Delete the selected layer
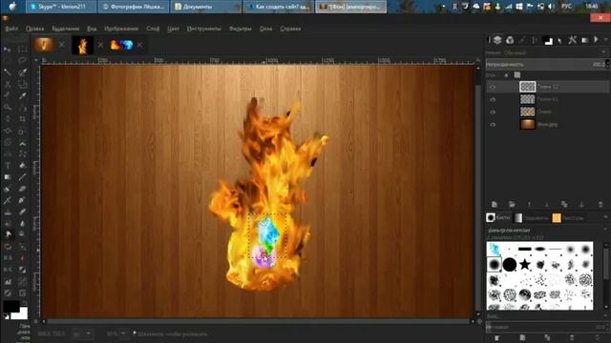Image resolution: width=611 pixels, height=343 pixels. [600, 204]
